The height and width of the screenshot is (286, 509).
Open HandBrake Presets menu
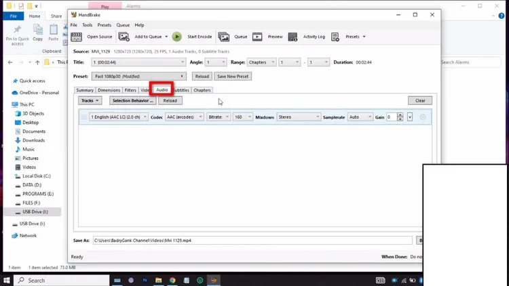pos(105,25)
